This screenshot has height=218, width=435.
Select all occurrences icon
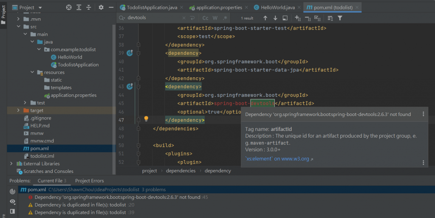click(317, 18)
